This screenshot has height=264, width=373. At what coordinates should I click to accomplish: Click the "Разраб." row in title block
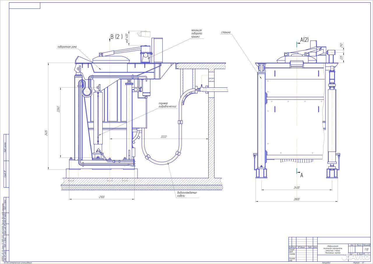(292, 249)
